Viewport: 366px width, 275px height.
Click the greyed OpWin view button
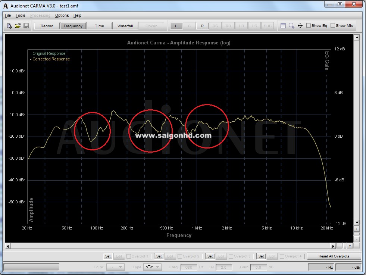151,26
